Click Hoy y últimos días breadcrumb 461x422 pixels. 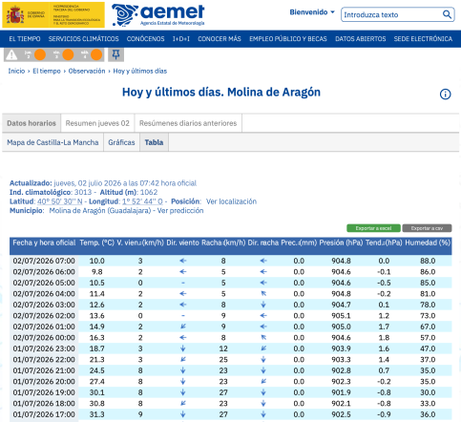click(140, 71)
